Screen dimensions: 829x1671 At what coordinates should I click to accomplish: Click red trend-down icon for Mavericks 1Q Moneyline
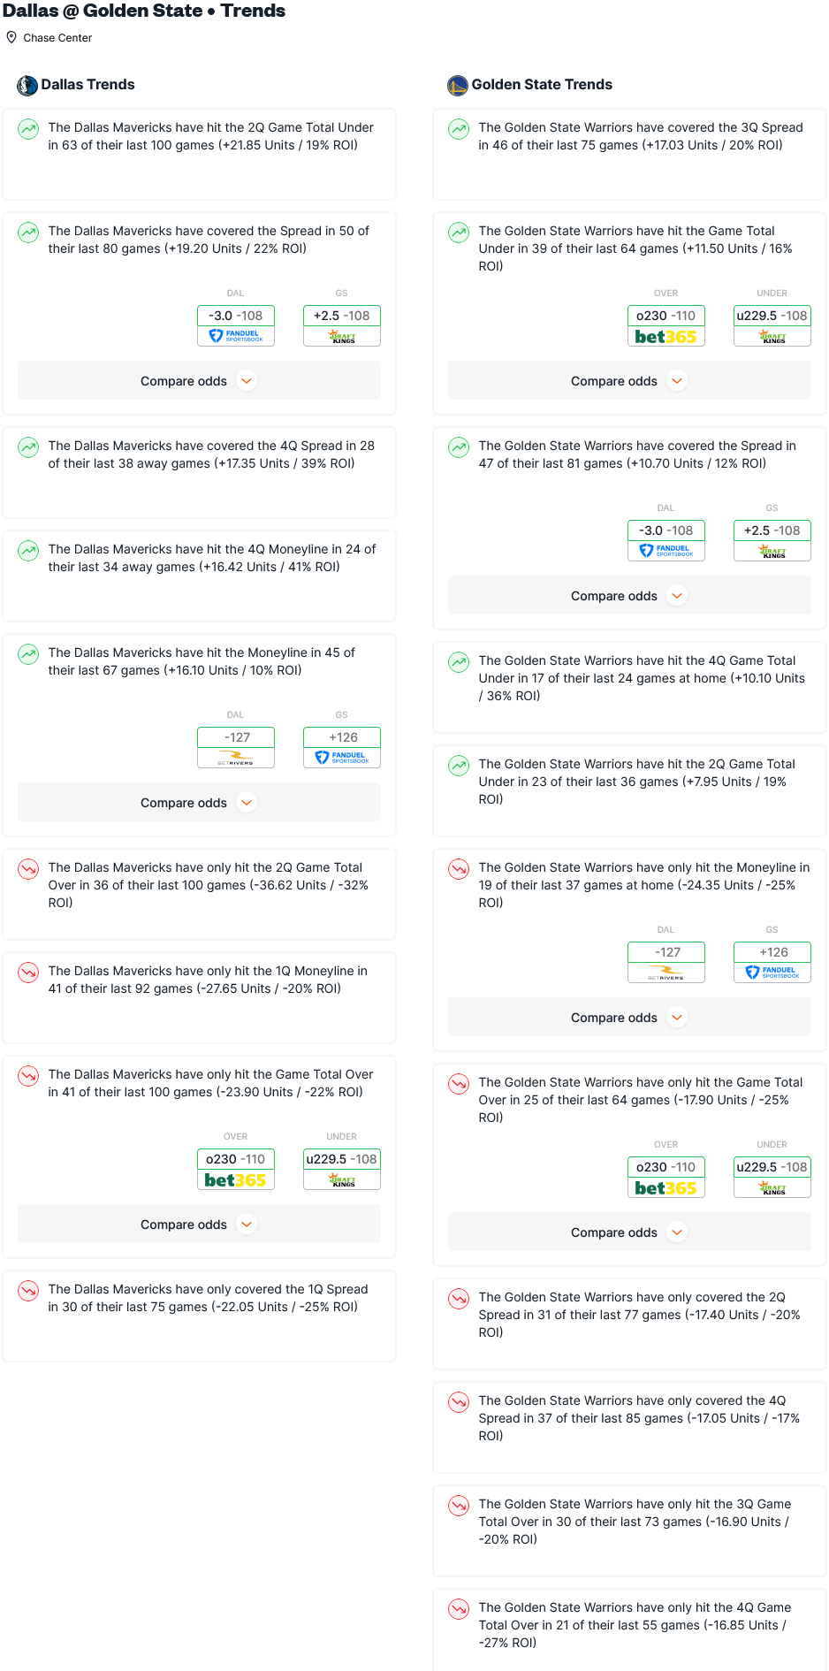(x=28, y=973)
